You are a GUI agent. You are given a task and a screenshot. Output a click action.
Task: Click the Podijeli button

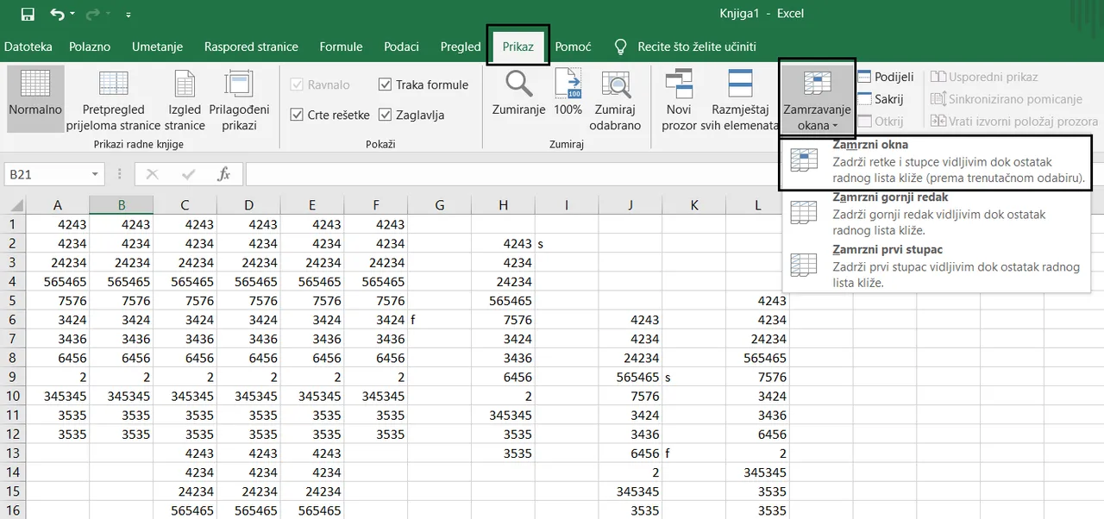coord(885,77)
